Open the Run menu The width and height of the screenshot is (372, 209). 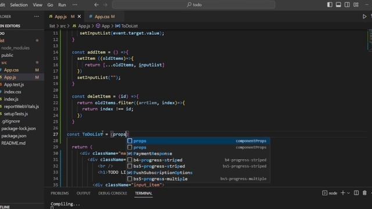62,5
